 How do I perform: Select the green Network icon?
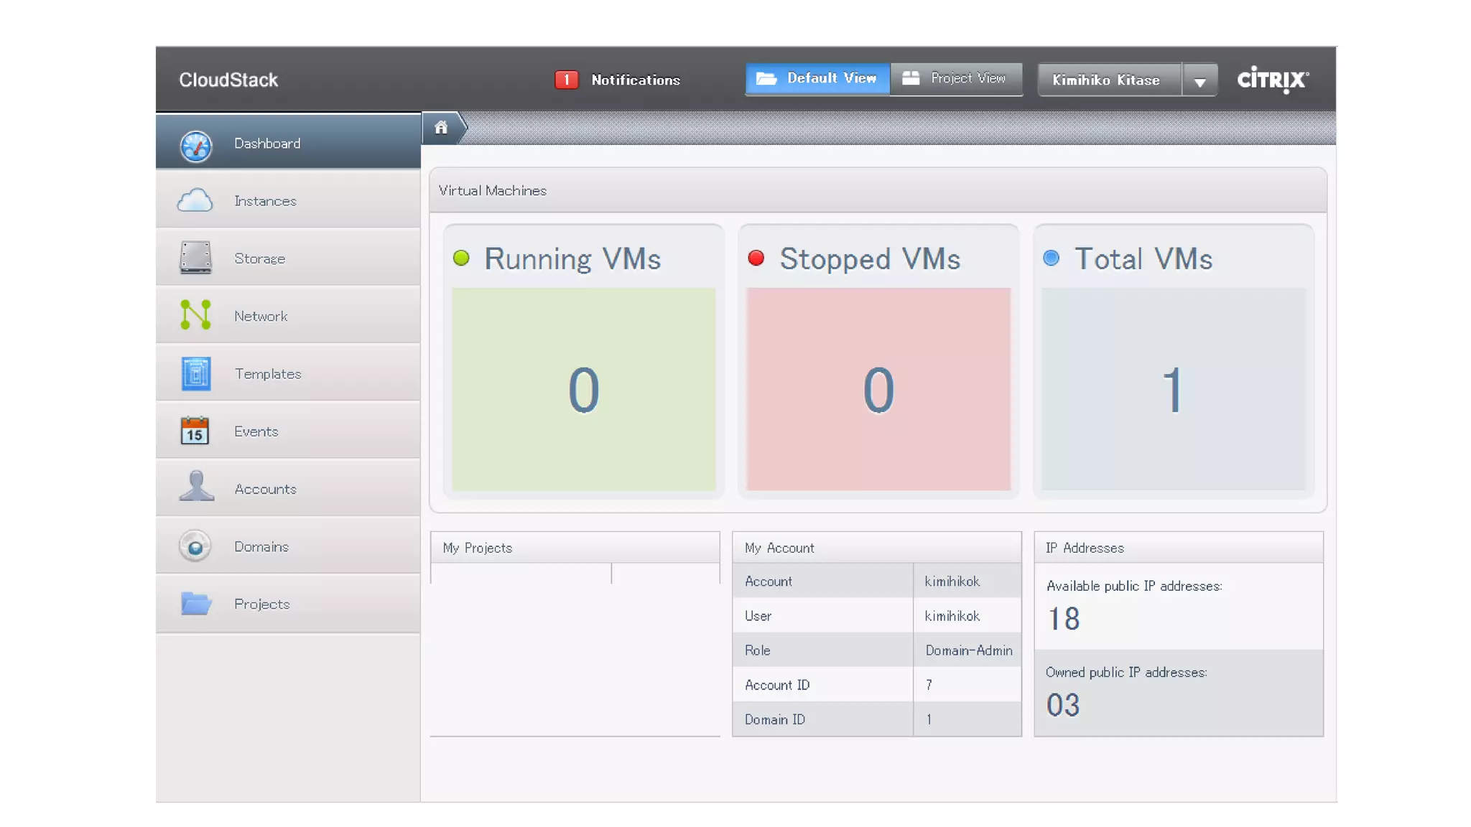[x=195, y=315]
